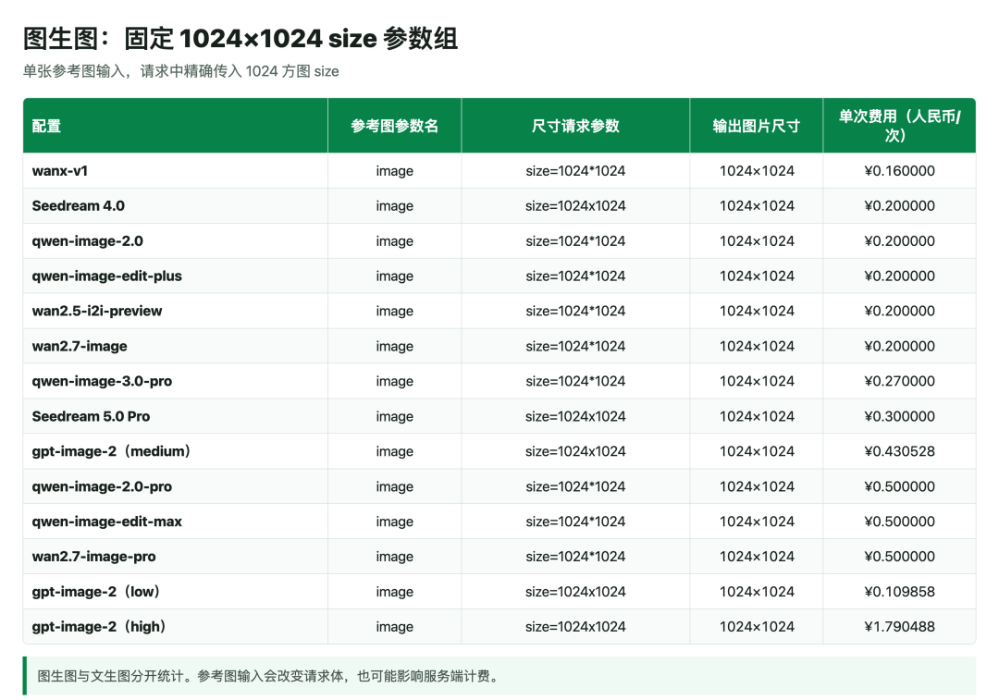Click the price ¥1.790488

tap(900, 626)
